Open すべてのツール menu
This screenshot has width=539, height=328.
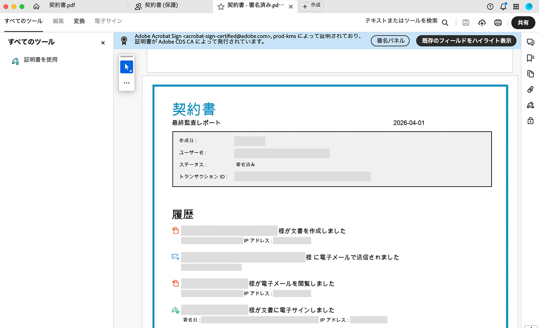[x=24, y=21]
